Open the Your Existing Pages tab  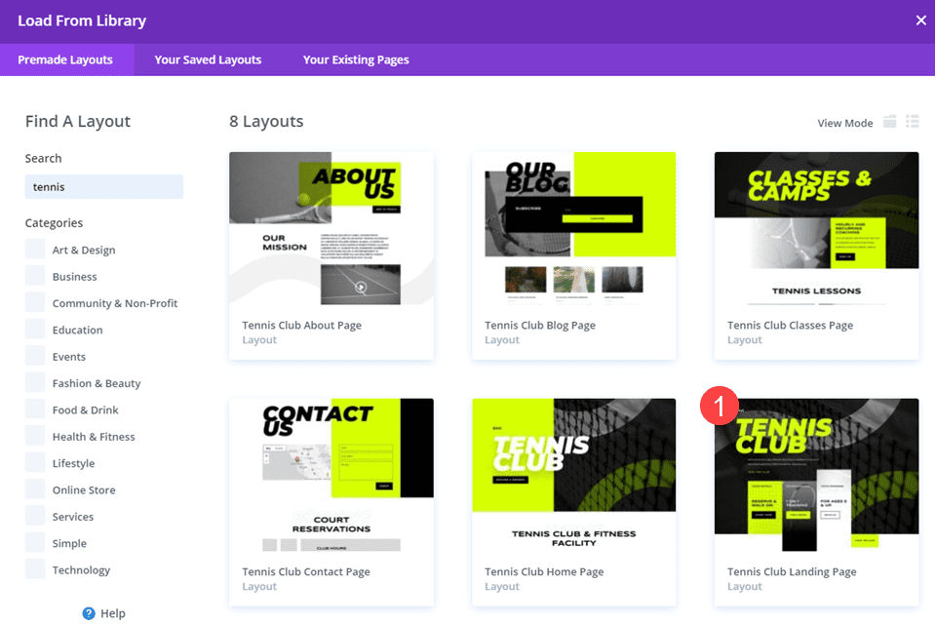(x=355, y=59)
